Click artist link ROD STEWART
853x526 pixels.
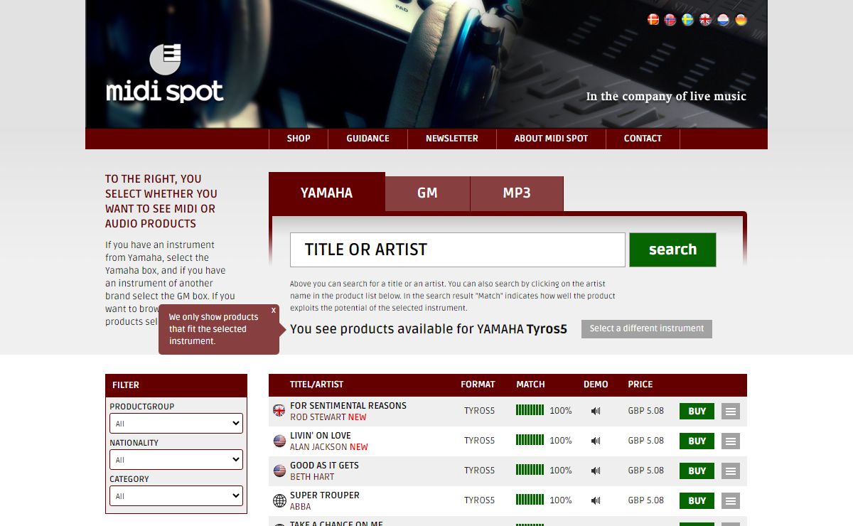coord(318,417)
